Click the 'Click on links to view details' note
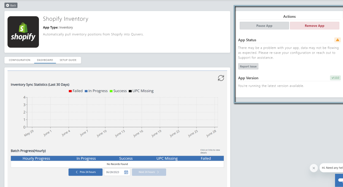 (x=210, y=151)
